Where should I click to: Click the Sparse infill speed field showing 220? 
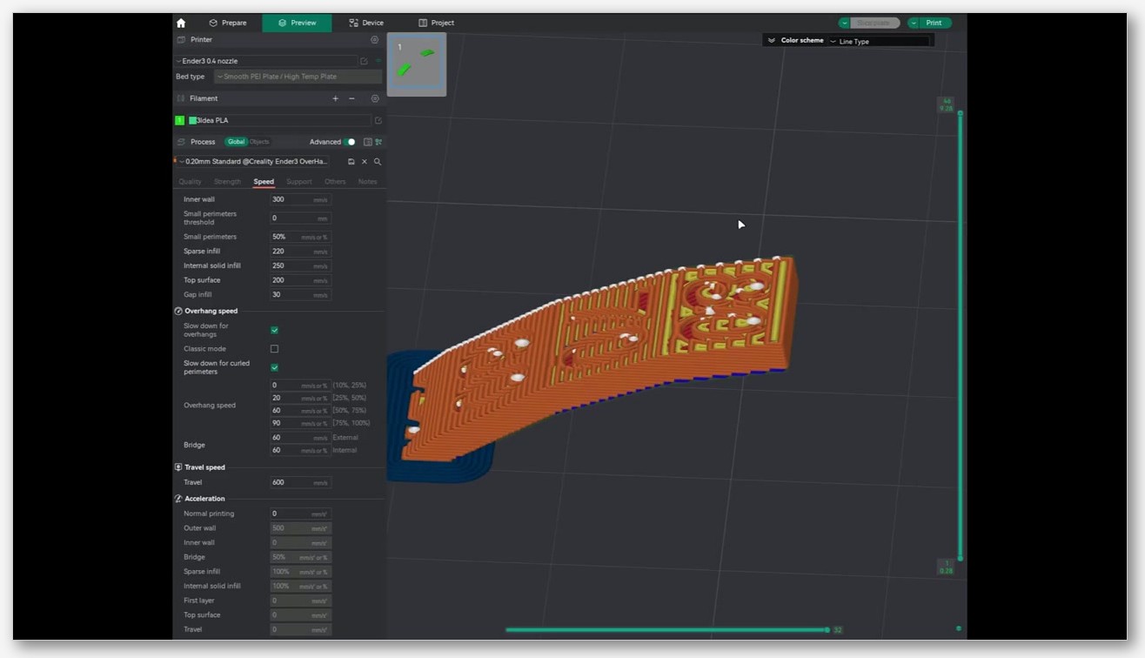click(300, 251)
